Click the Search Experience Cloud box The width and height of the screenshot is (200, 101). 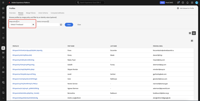click(90, 3)
